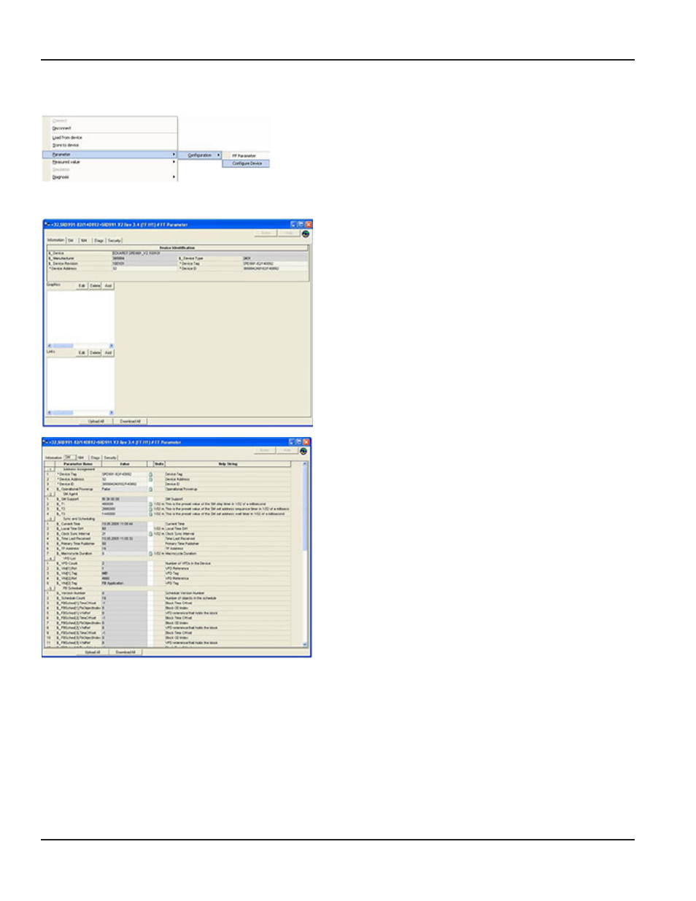The width and height of the screenshot is (696, 901).
Task: Switch to NM tab in lower window
Action: [x=81, y=458]
